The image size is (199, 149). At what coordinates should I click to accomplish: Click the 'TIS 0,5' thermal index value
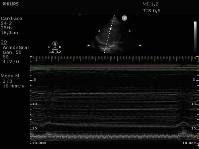click(x=152, y=11)
